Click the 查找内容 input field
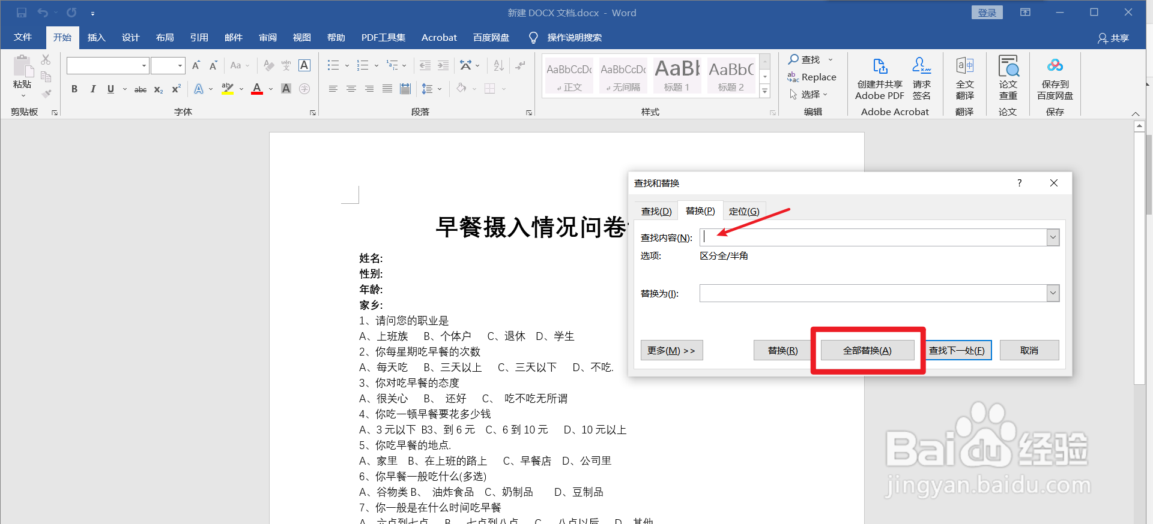Viewport: 1153px width, 524px height. [x=873, y=237]
